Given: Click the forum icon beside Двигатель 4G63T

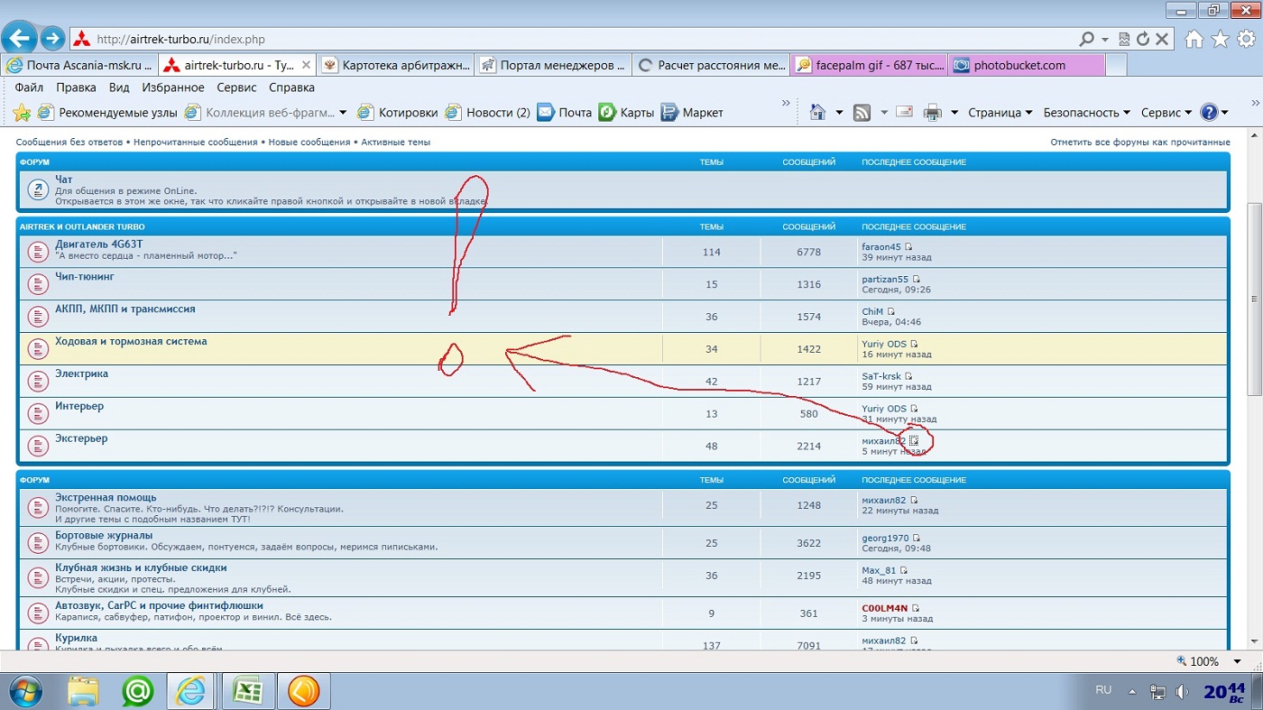Looking at the screenshot, I should point(37,252).
